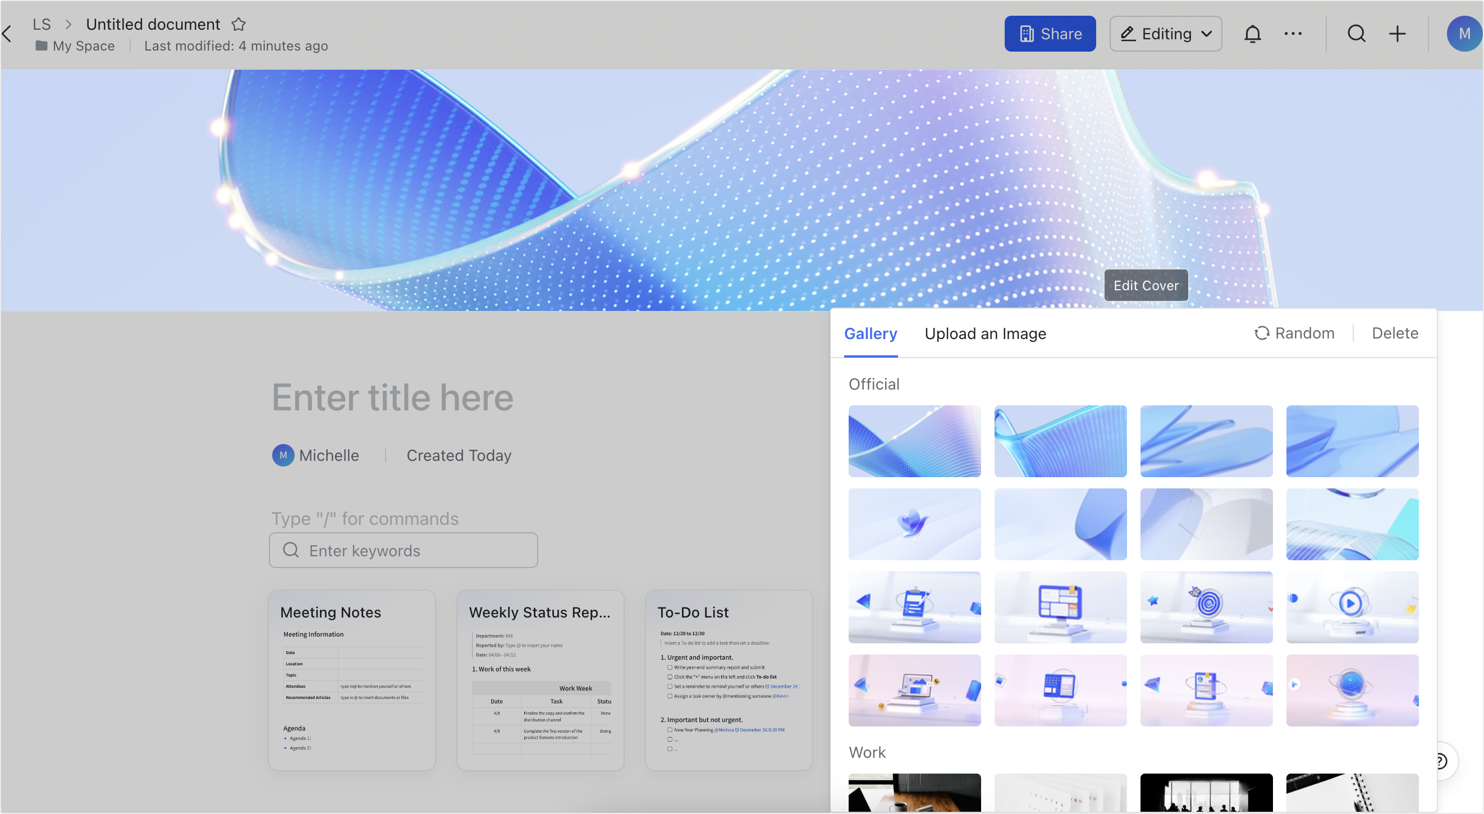Screen dimensions: 1484x814
Task: Open the more options ellipsis menu
Action: coord(1293,34)
